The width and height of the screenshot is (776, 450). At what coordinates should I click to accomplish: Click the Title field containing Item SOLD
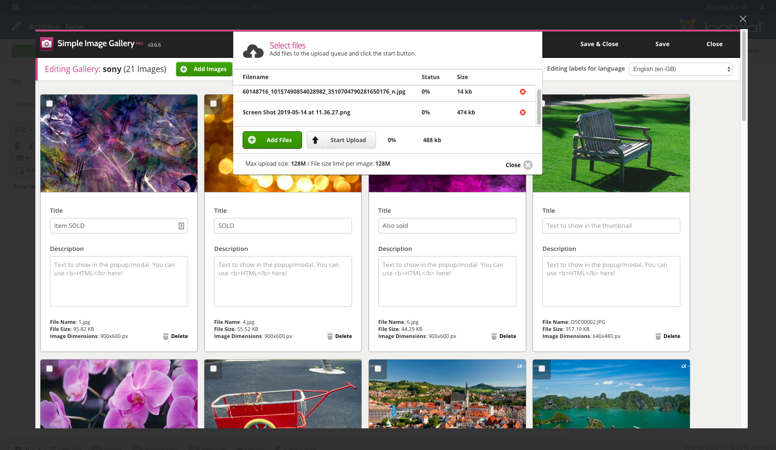[119, 226]
